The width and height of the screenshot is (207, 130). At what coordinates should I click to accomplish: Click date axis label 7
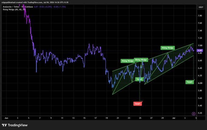[x=40, y=118]
